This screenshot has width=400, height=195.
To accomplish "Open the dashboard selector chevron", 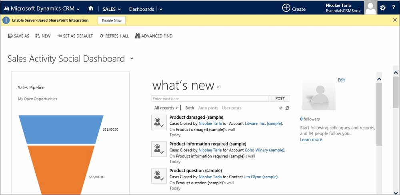I will point(132,58).
